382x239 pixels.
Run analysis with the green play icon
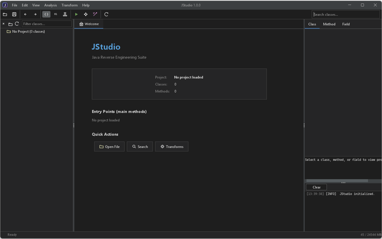[76, 14]
